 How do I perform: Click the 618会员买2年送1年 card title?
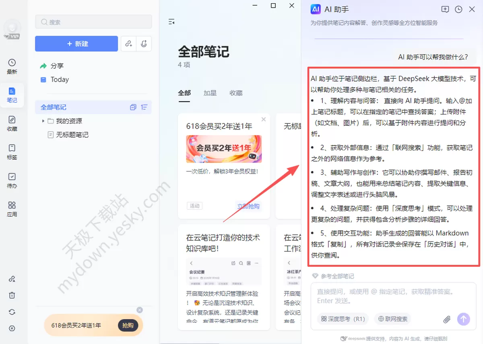[219, 126]
